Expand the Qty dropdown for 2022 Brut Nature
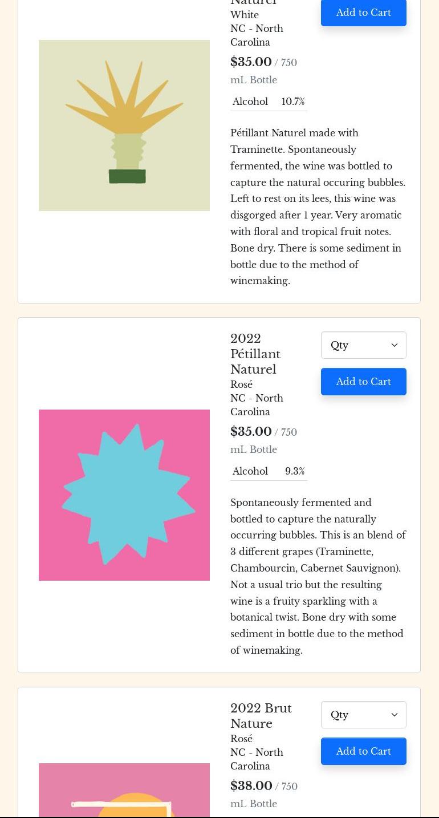Screen dimensions: 439x818 click(363, 715)
